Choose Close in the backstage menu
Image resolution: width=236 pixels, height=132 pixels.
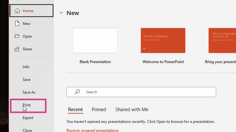point(27,130)
